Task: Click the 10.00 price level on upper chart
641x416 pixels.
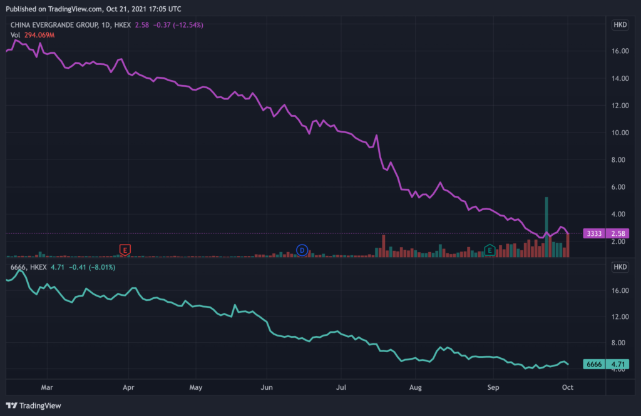Action: (x=620, y=133)
